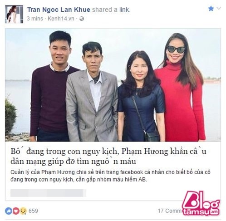Click the 3 mins timestamp
The width and height of the screenshot is (226, 221).
[35, 19]
